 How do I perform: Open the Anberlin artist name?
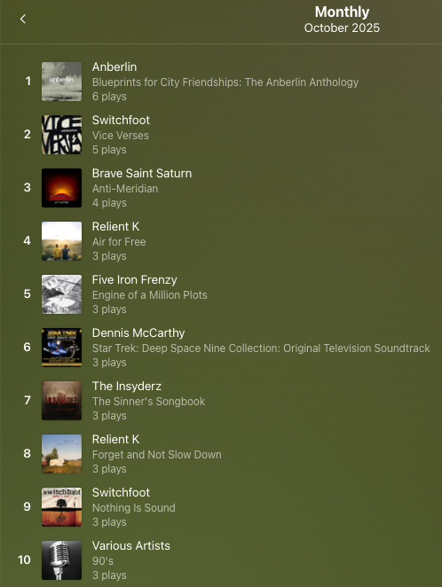point(114,67)
